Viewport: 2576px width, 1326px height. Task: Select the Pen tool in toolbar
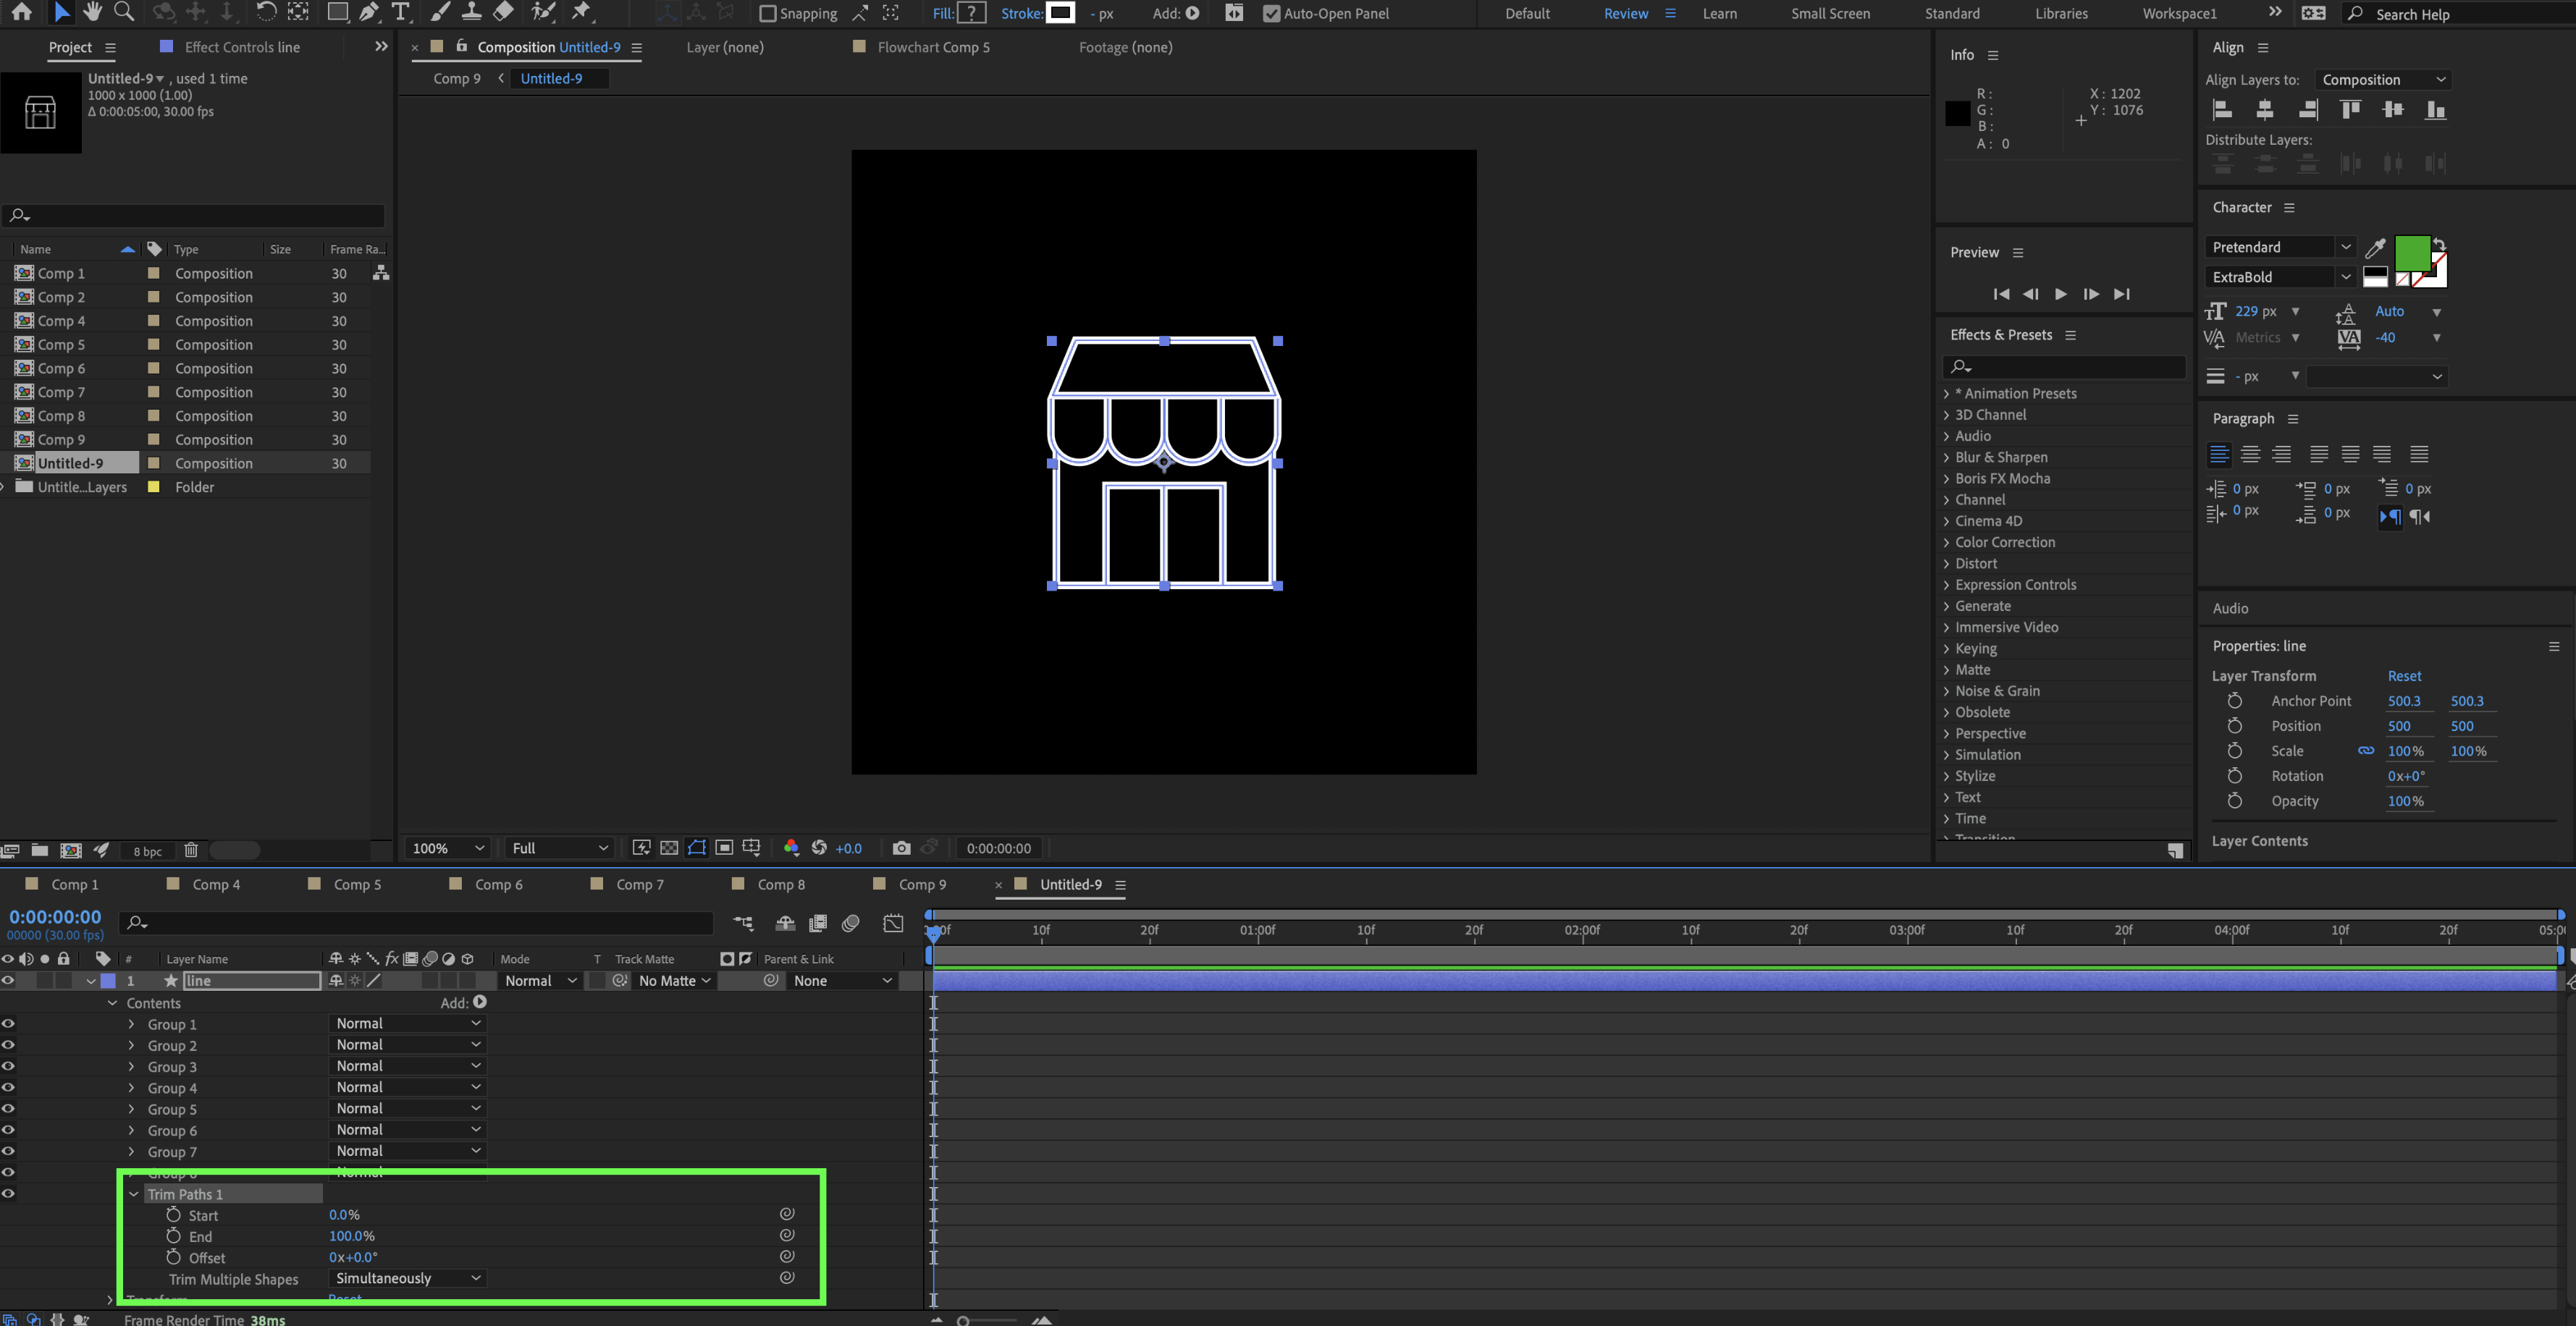pyautogui.click(x=369, y=12)
